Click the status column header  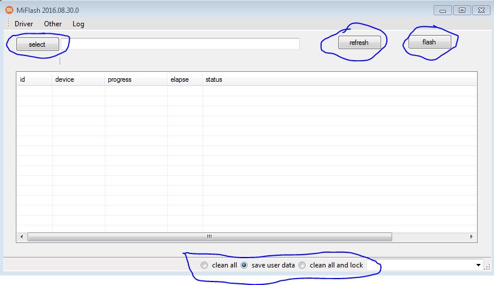[x=339, y=79]
